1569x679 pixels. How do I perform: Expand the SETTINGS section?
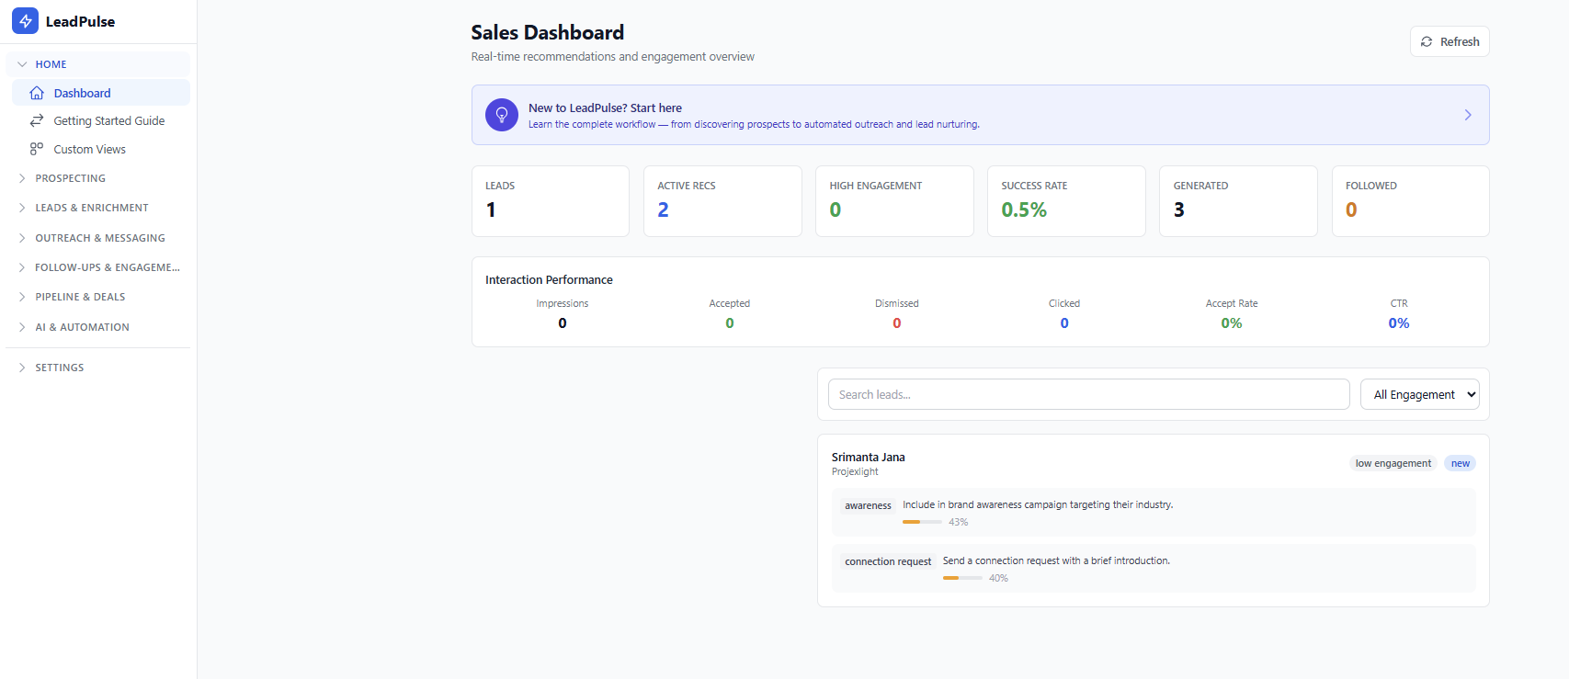point(97,368)
